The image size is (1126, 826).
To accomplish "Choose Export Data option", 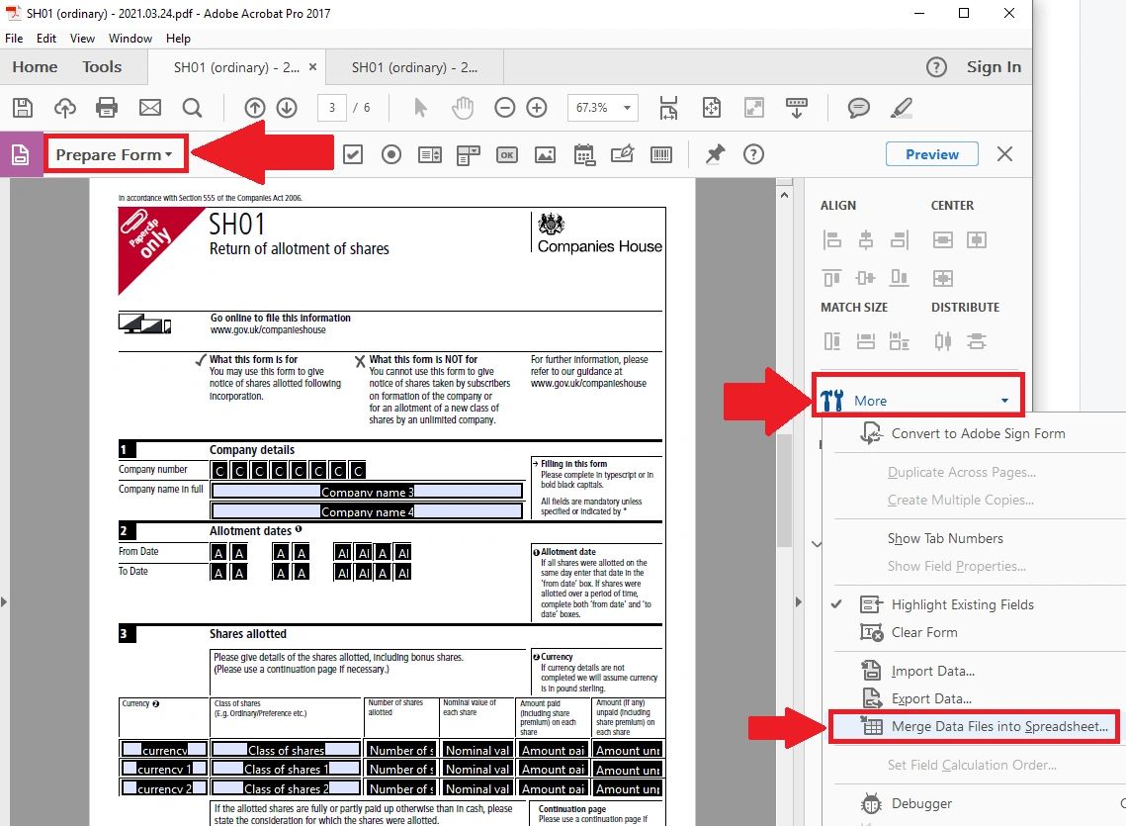I will (x=930, y=698).
